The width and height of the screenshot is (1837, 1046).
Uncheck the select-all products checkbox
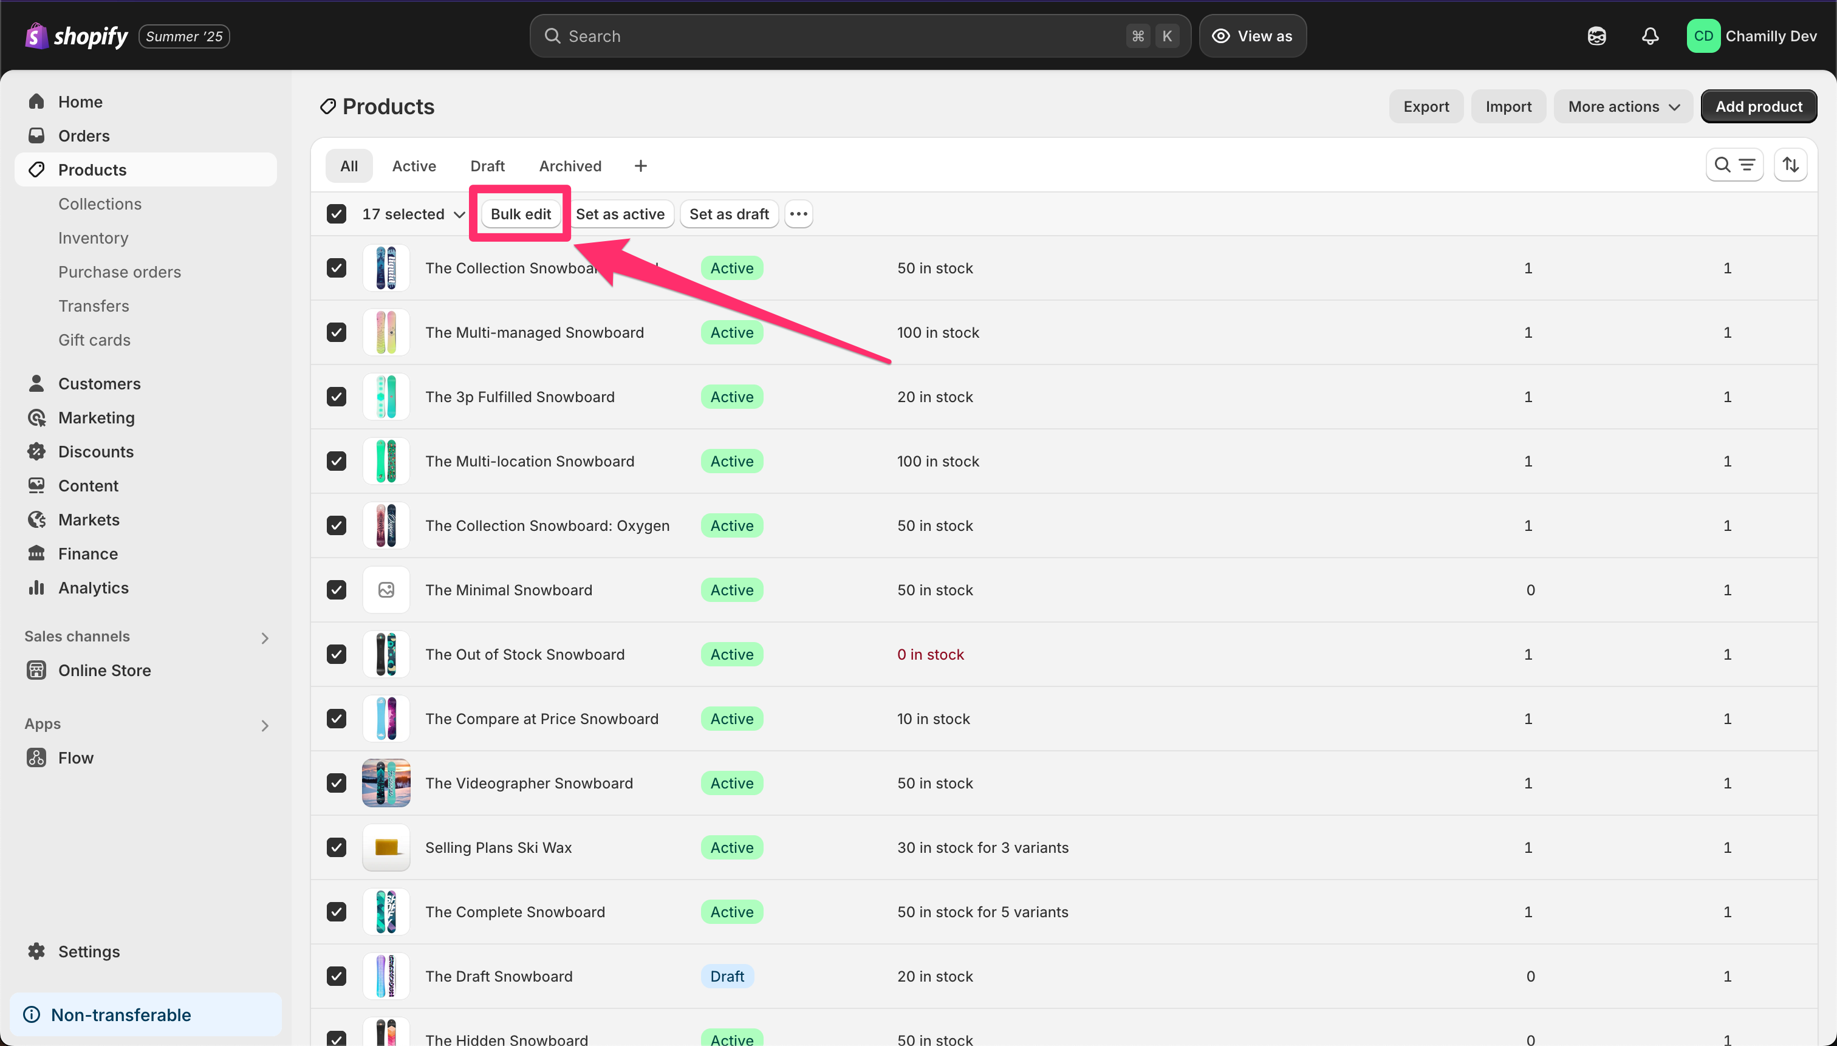(x=336, y=214)
